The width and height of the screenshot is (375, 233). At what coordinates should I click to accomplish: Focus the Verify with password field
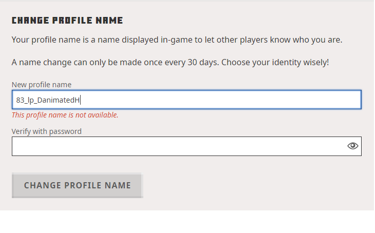pos(177,146)
